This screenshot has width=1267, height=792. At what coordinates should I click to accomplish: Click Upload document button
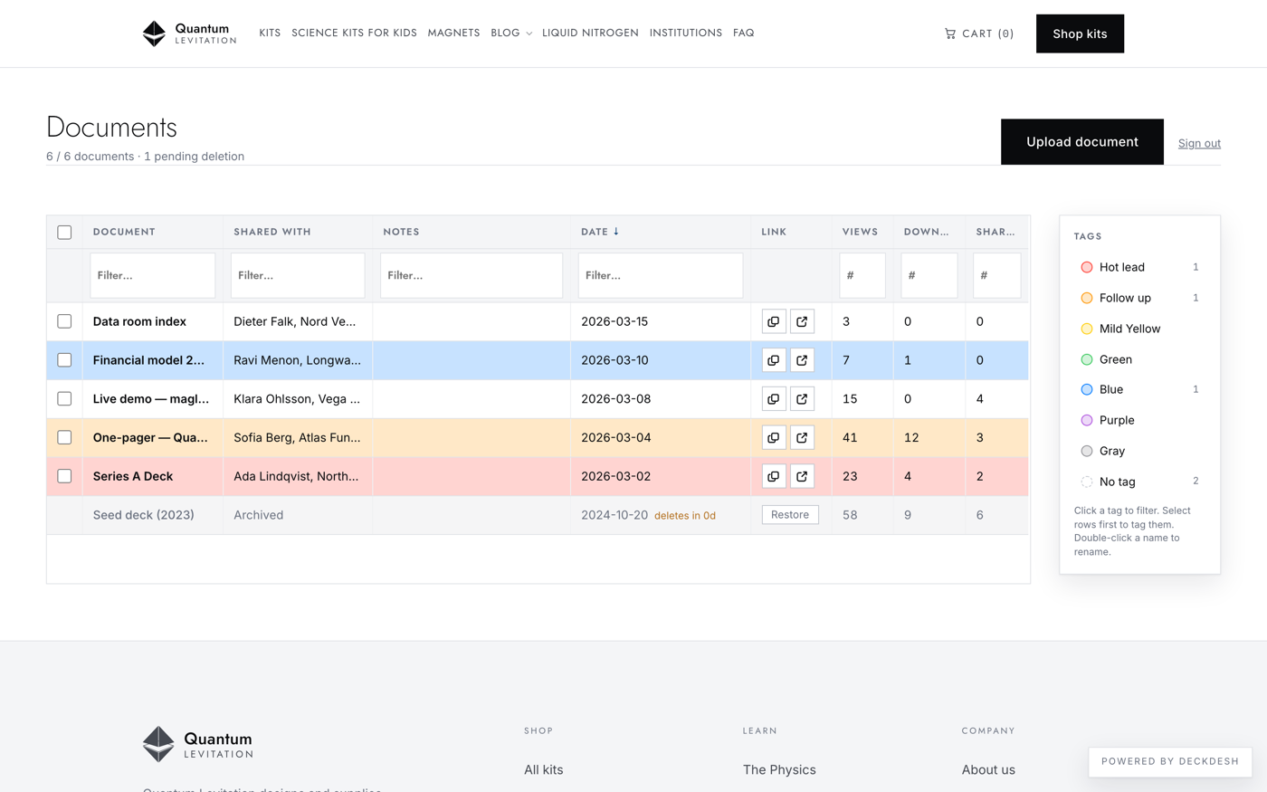click(x=1081, y=142)
